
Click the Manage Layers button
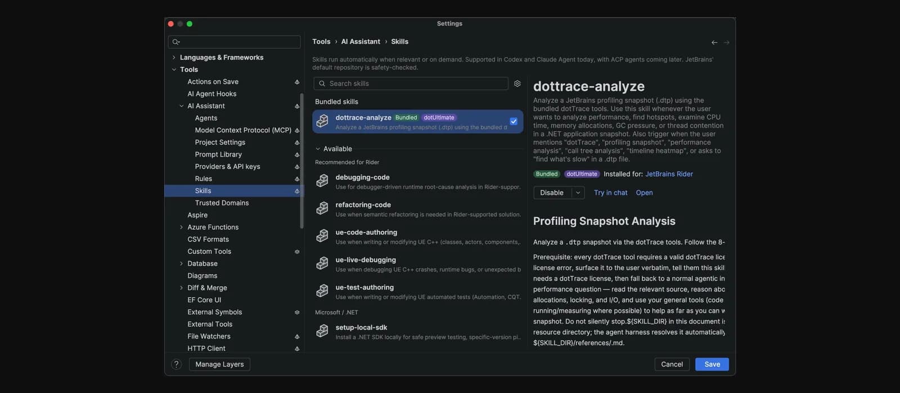pyautogui.click(x=219, y=364)
